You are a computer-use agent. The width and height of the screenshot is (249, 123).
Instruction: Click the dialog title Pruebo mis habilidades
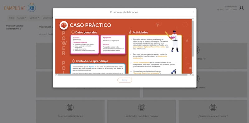[124, 12]
